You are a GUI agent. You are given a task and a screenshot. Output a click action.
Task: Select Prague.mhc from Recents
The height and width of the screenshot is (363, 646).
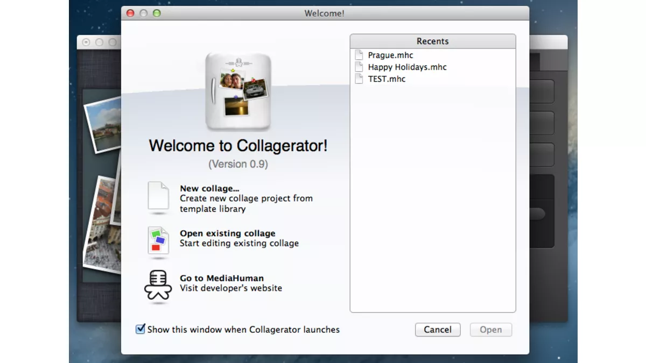pyautogui.click(x=391, y=55)
